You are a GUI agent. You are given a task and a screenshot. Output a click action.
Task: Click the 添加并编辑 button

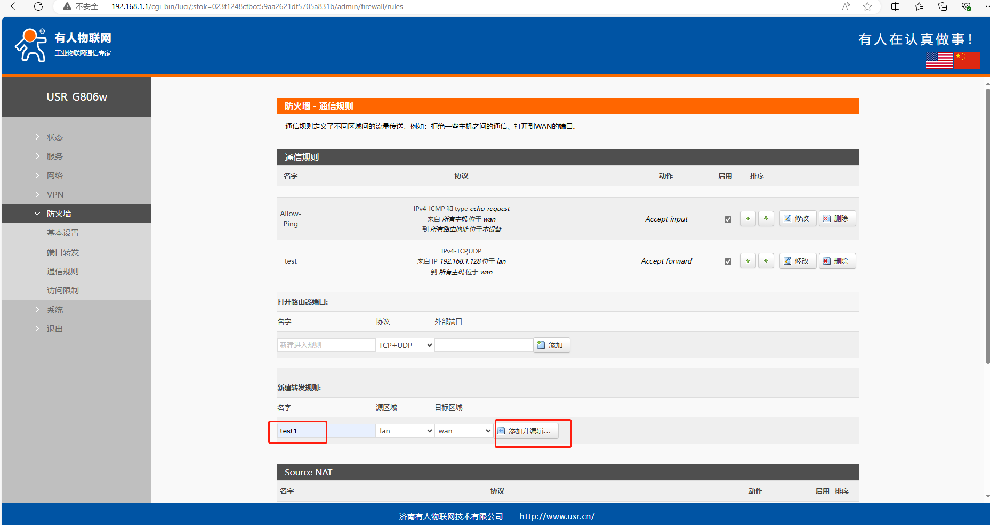tap(527, 431)
